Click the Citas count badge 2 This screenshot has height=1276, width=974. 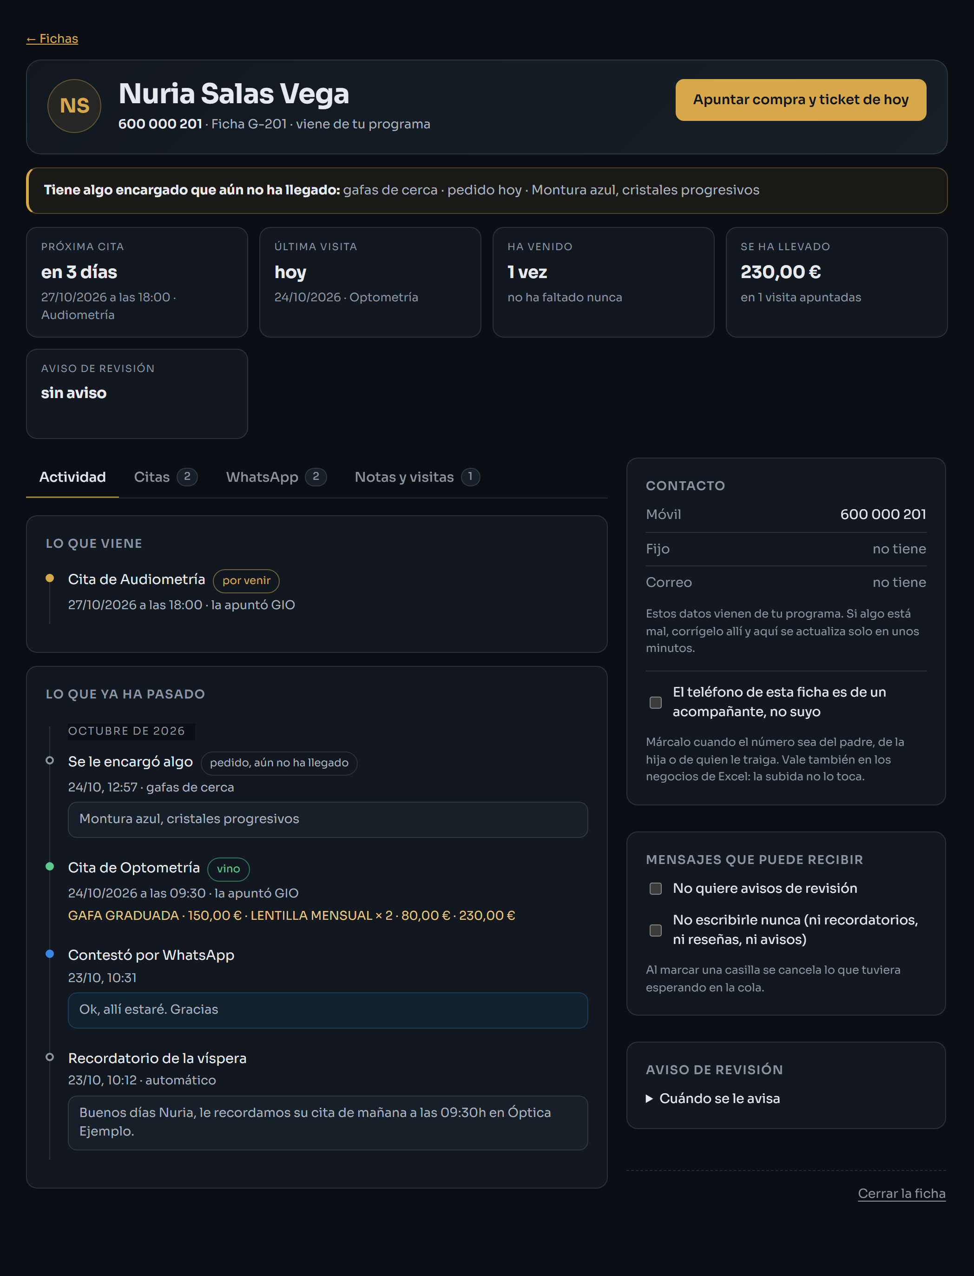click(x=187, y=477)
